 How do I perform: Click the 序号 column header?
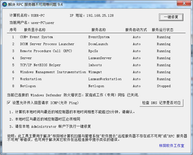click(13, 30)
